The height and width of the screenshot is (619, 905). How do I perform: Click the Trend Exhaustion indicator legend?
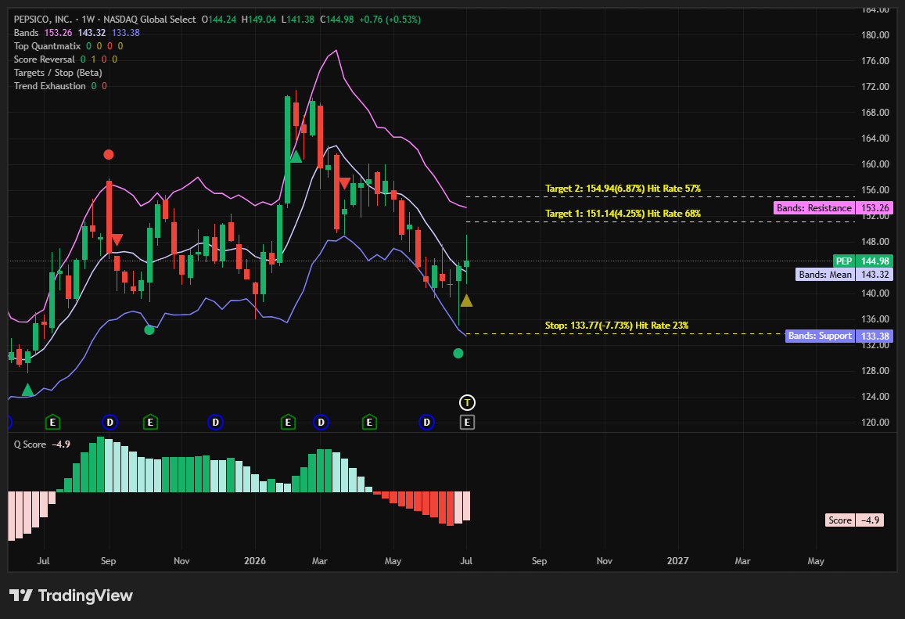click(x=49, y=85)
